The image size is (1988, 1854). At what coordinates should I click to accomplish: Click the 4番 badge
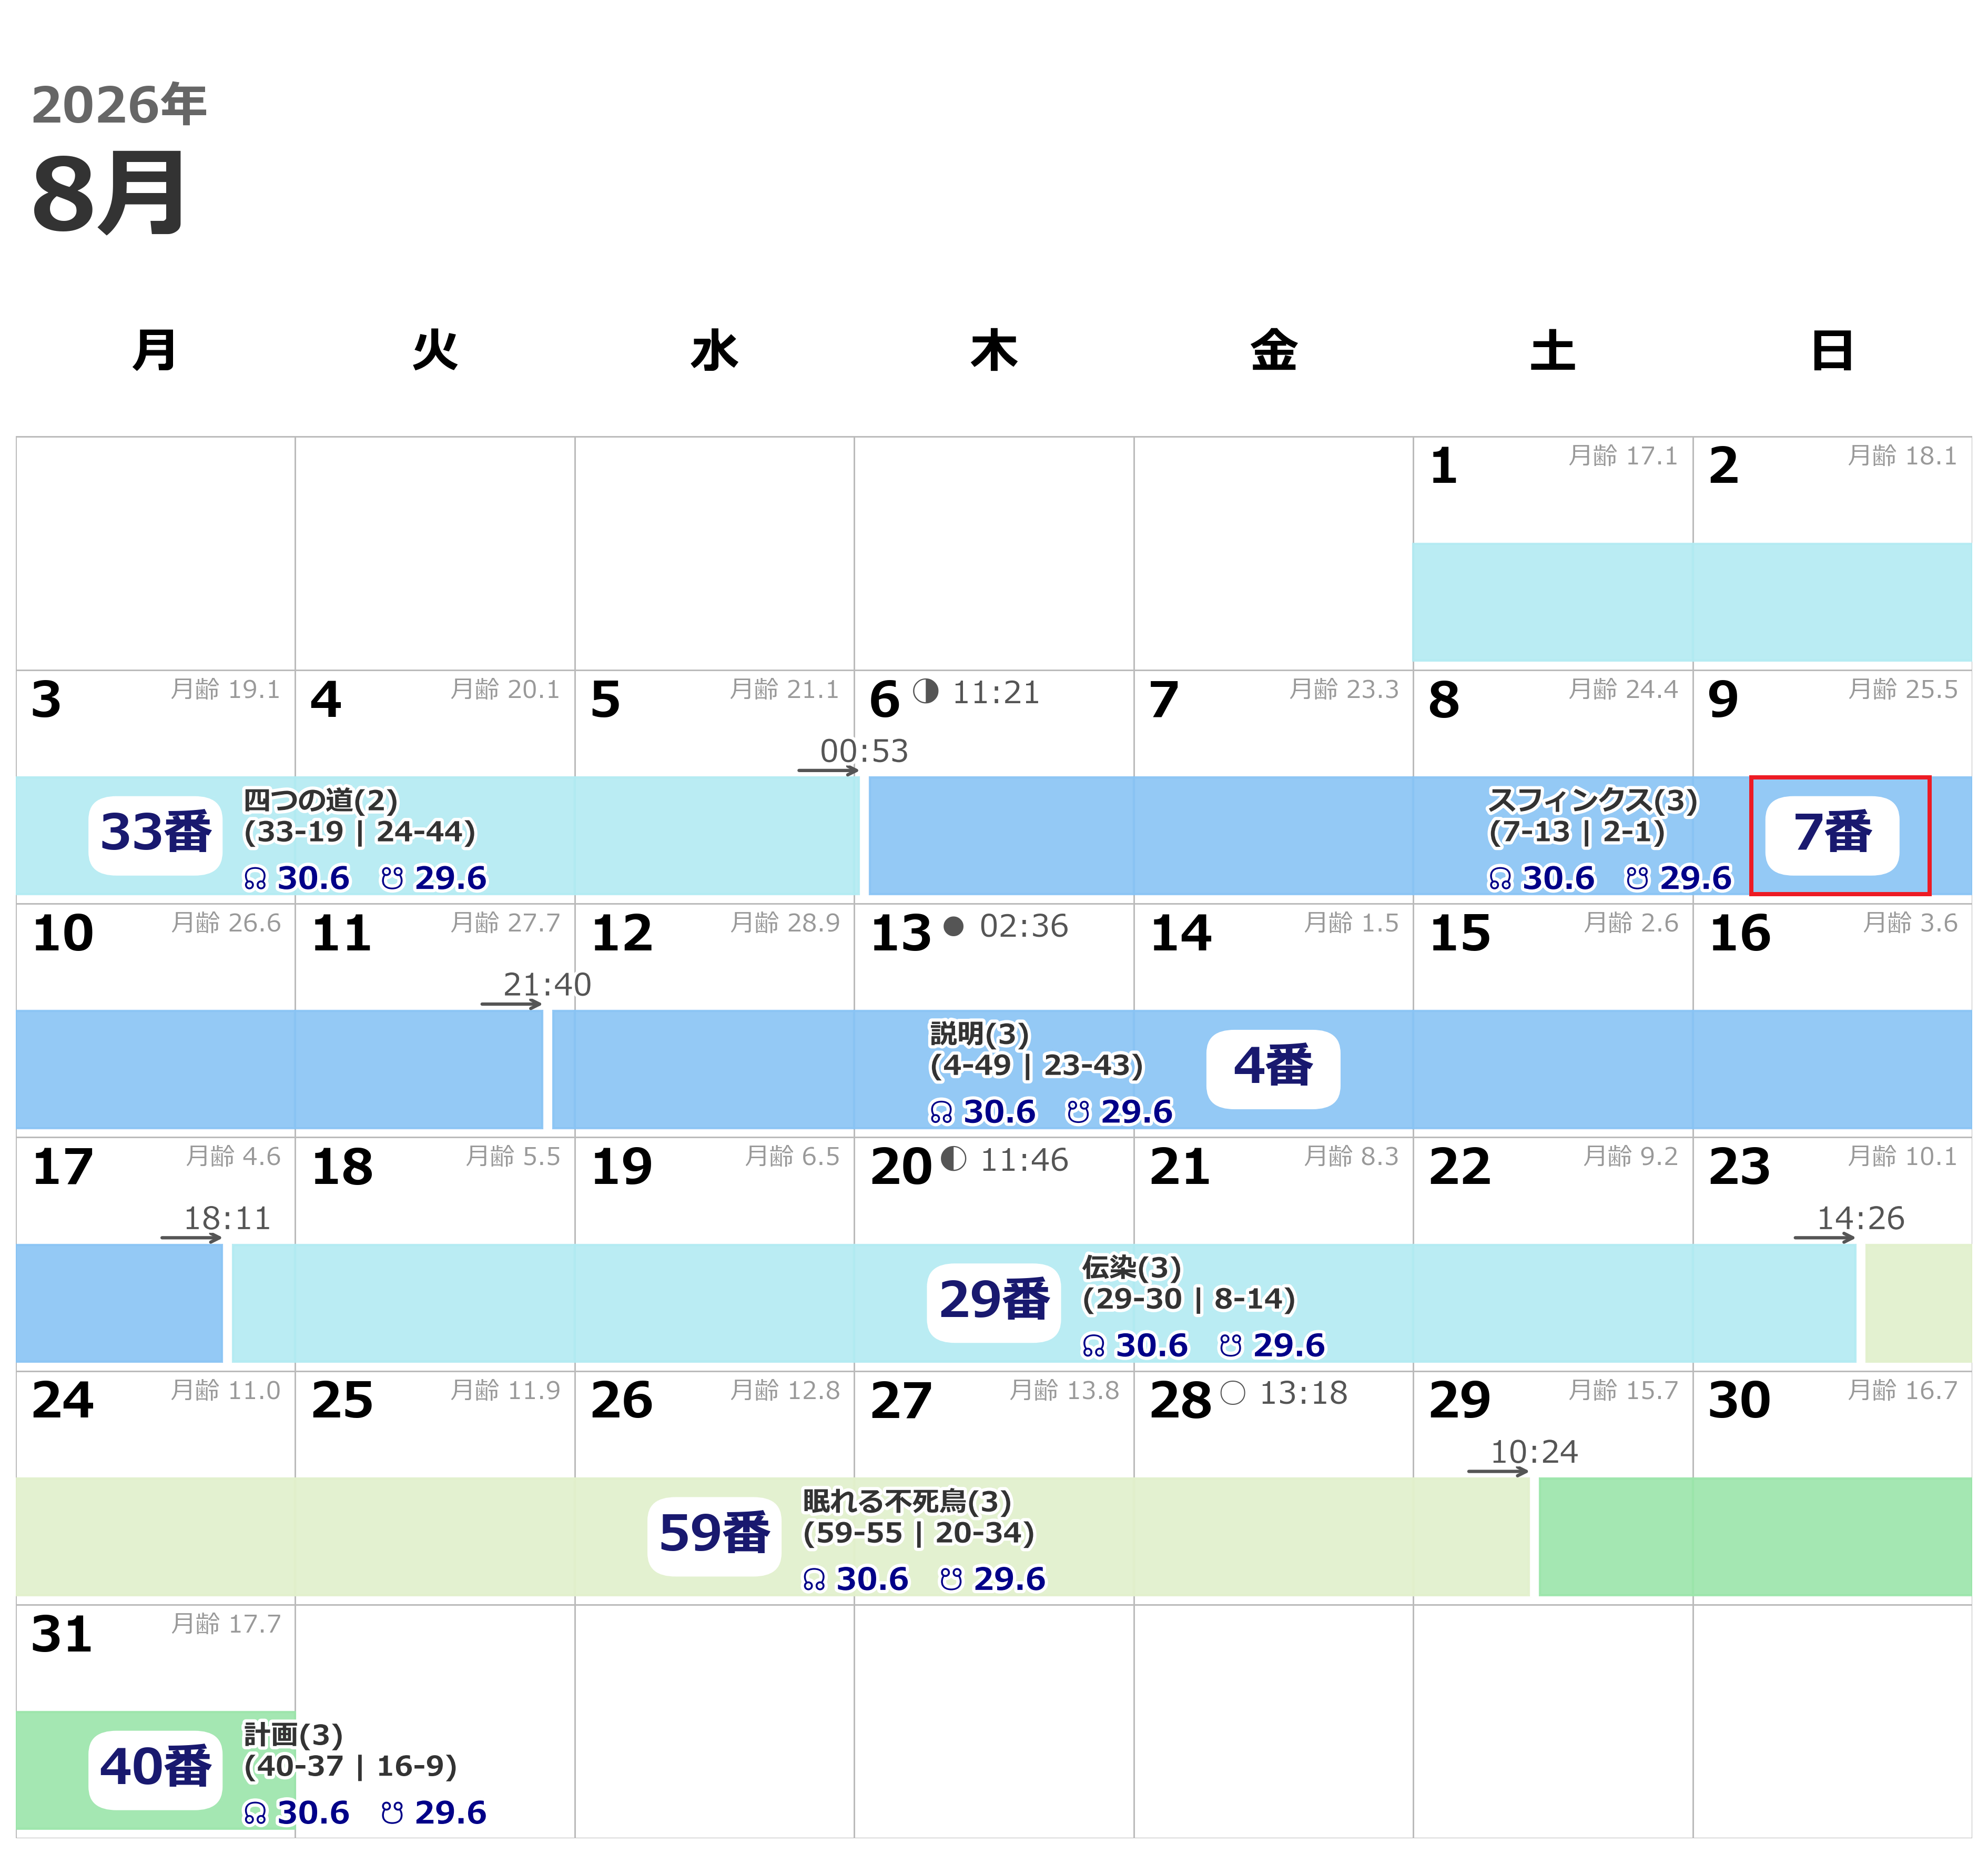pyautogui.click(x=1272, y=1069)
